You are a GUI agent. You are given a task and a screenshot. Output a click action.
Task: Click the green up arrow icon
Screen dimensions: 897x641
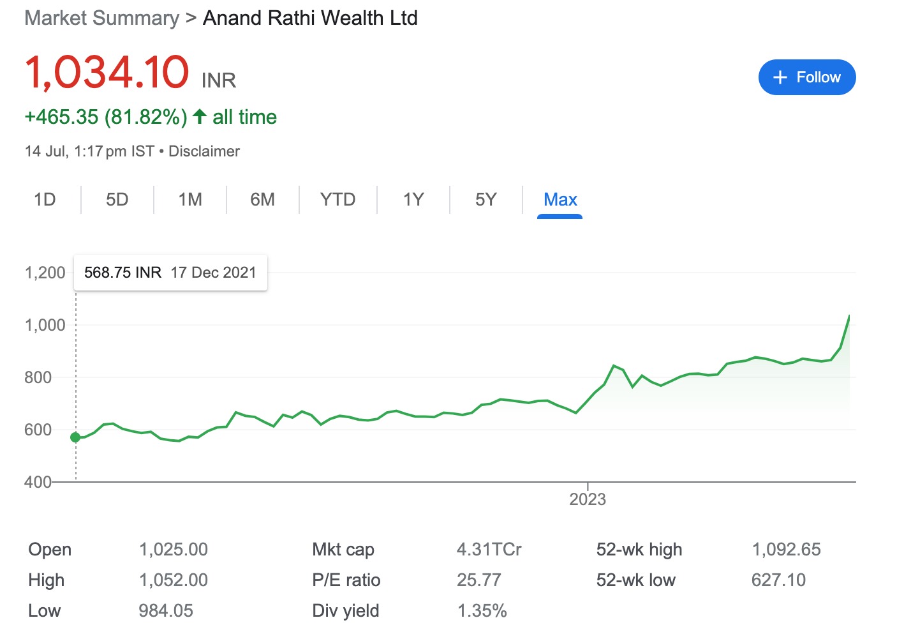pos(200,116)
